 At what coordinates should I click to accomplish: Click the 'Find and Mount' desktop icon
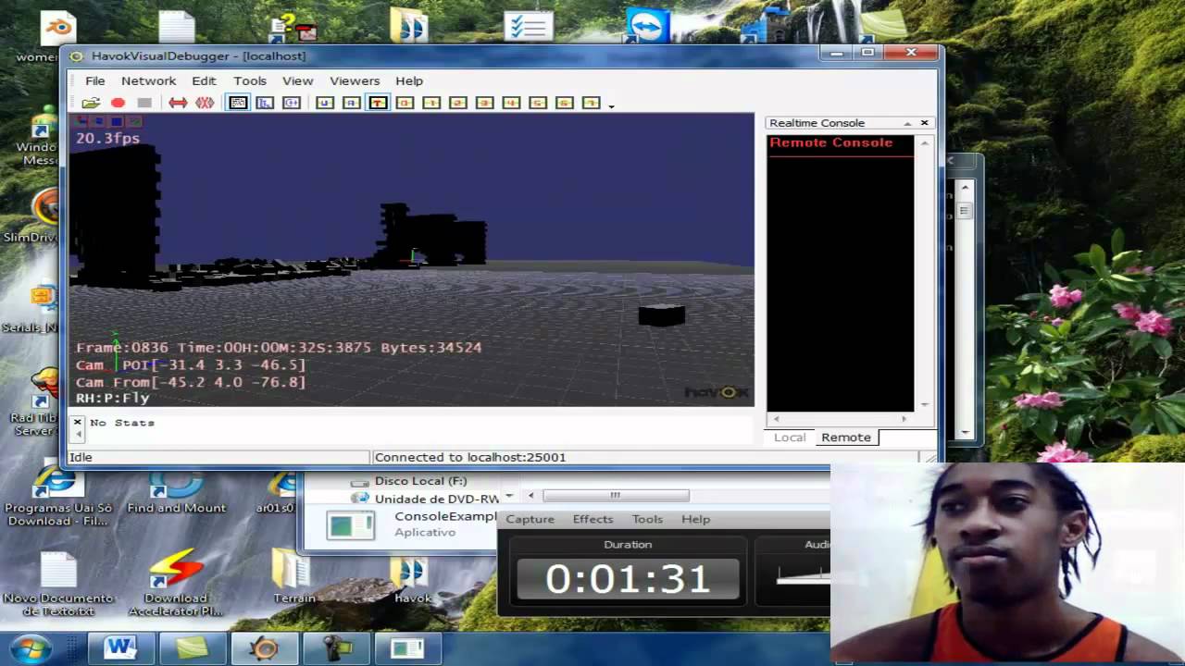coord(176,494)
